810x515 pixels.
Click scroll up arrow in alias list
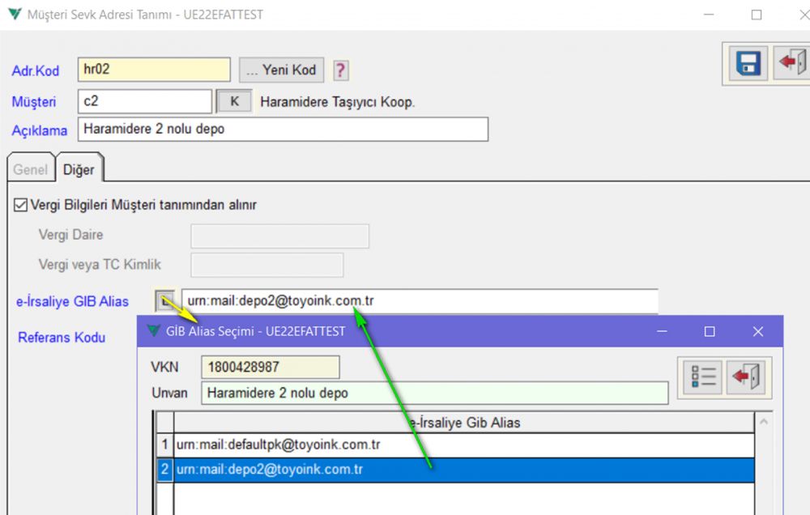pos(763,422)
